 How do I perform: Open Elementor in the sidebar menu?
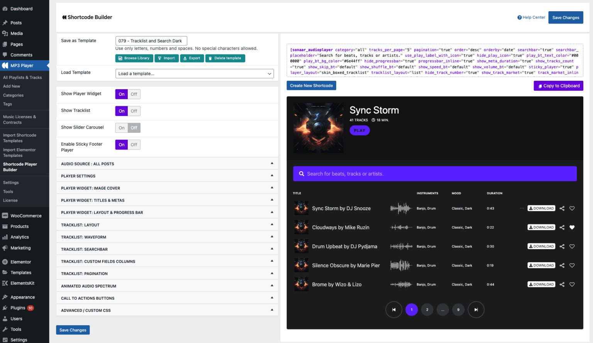click(20, 262)
